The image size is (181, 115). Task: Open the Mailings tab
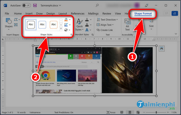pyautogui.click(x=93, y=14)
